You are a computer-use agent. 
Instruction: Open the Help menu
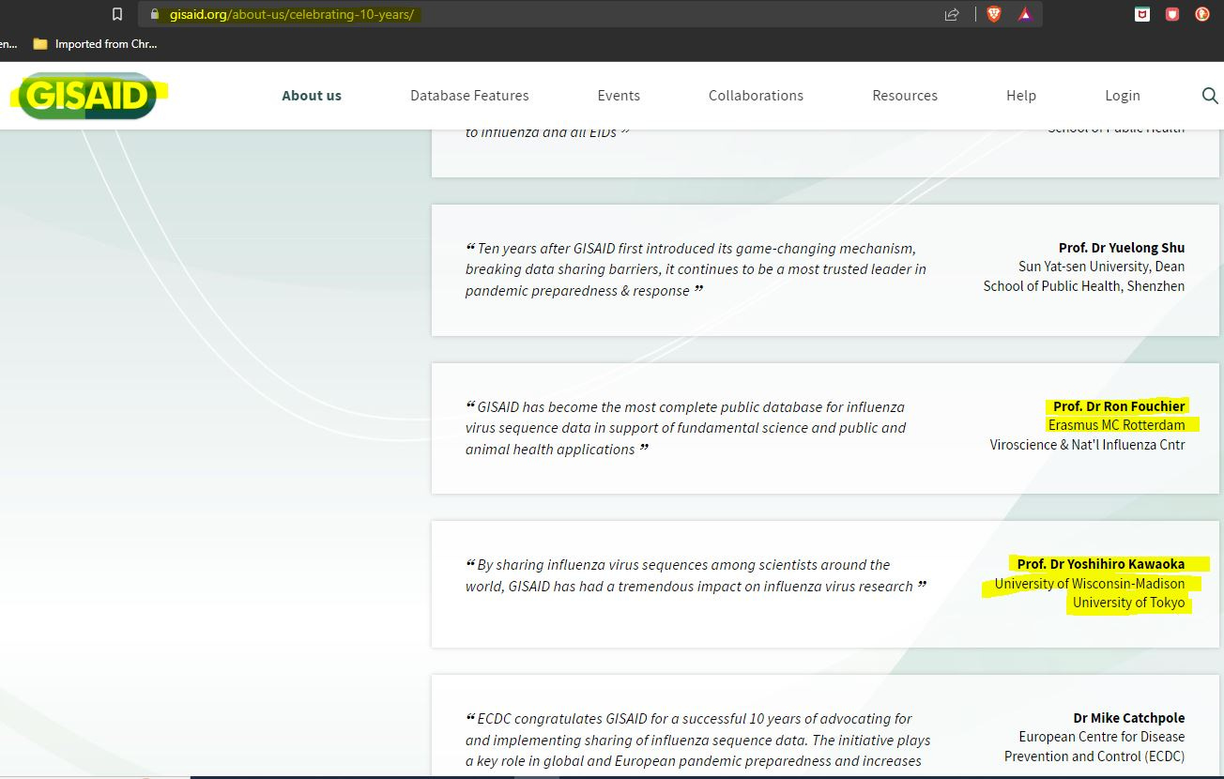point(1021,96)
